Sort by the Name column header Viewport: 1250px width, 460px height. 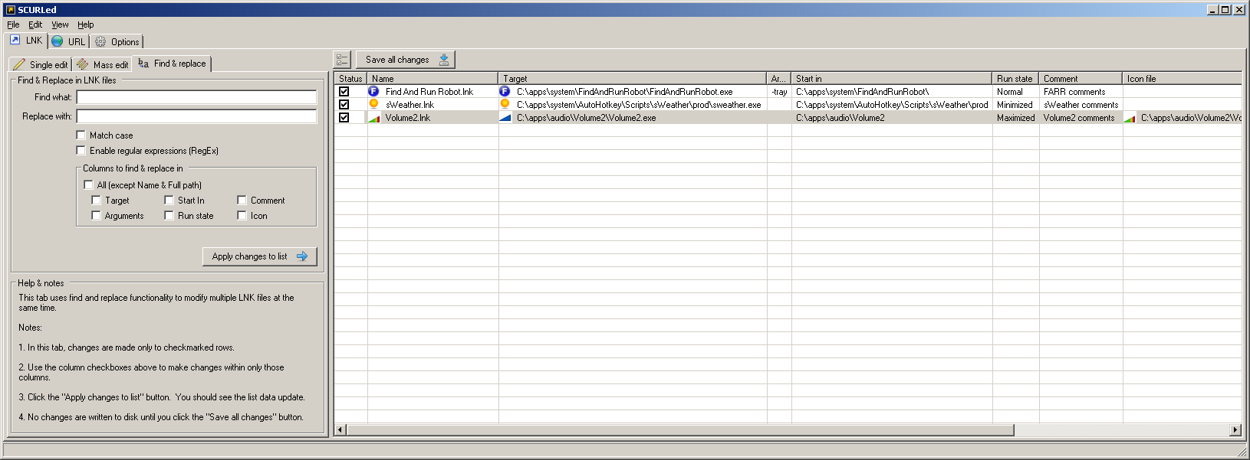click(433, 78)
